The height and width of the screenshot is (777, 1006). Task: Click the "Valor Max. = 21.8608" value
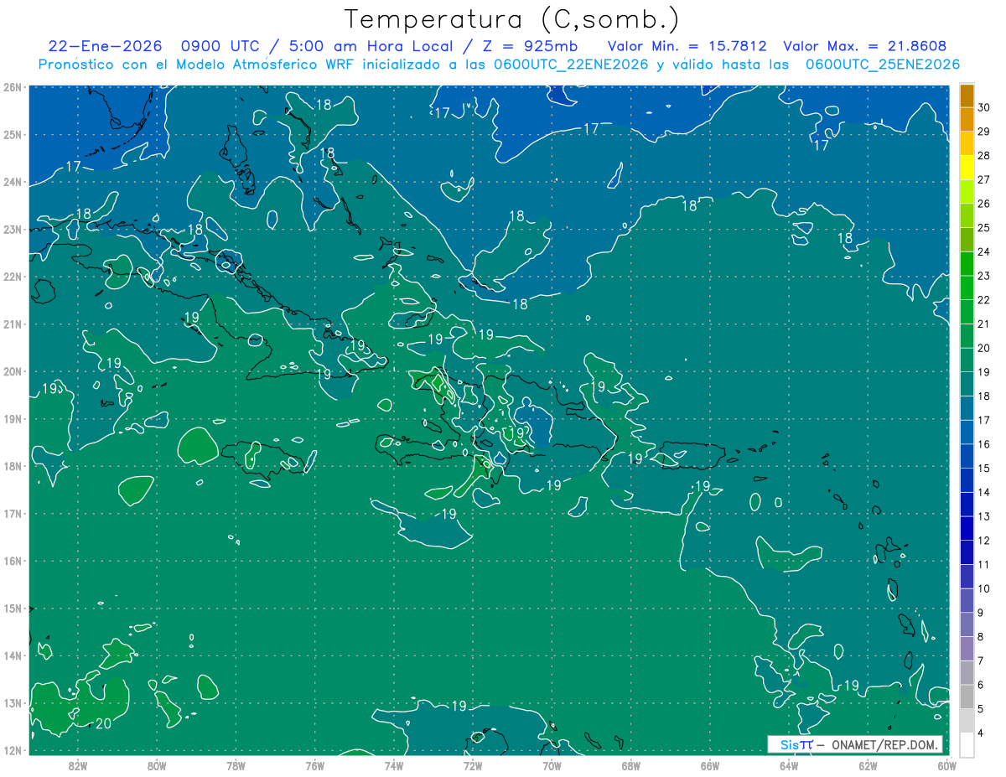pos(864,46)
